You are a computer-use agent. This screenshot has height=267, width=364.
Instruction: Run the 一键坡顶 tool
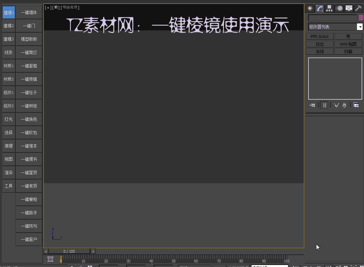[29, 186]
